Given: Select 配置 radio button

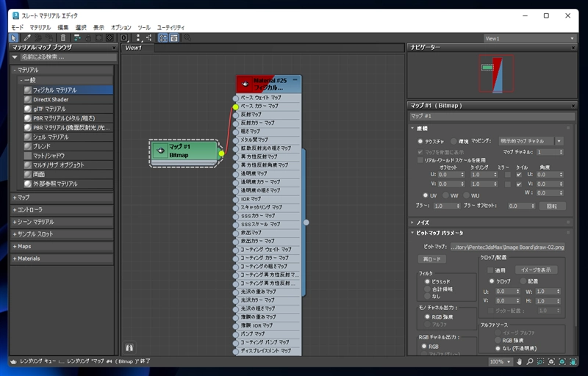Looking at the screenshot, I should 523,281.
